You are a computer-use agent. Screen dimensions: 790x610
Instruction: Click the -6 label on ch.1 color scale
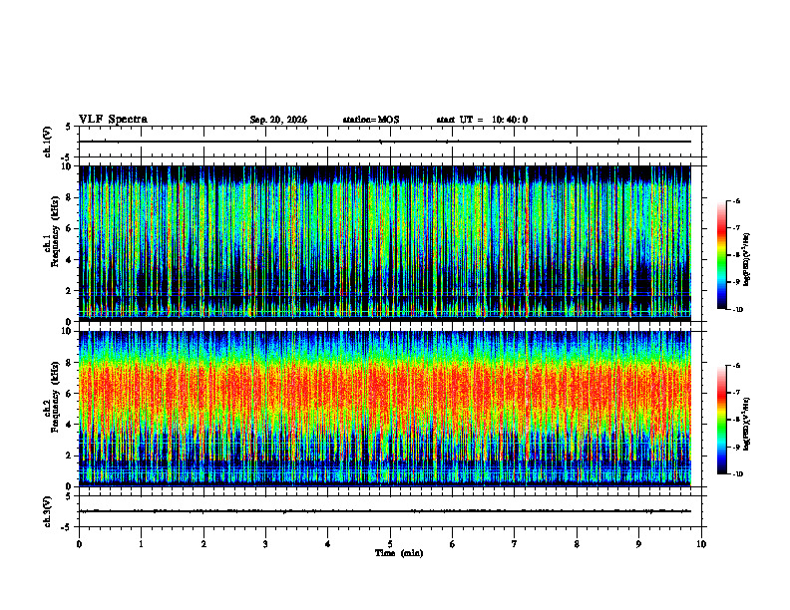point(737,200)
